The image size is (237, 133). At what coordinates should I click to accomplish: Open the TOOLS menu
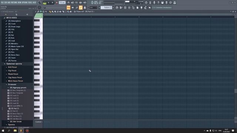click(30, 3)
